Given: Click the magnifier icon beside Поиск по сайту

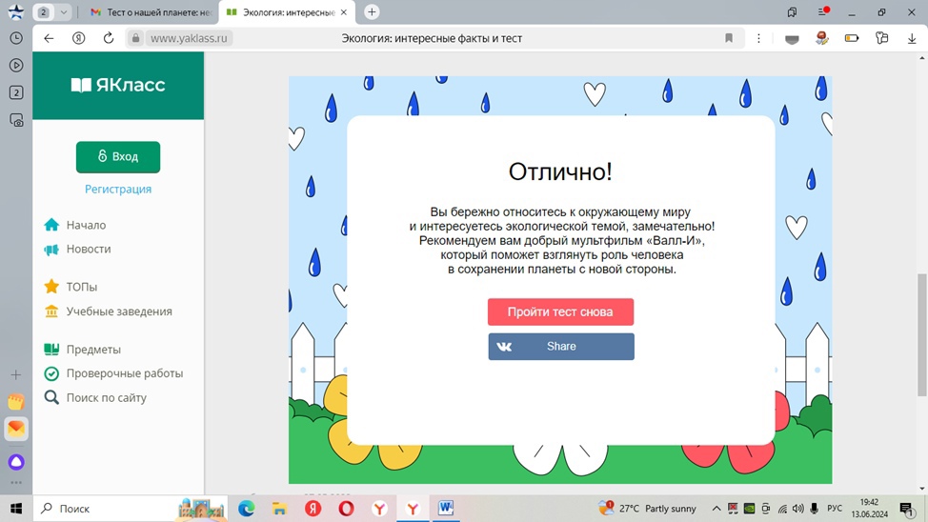Looking at the screenshot, I should (51, 397).
